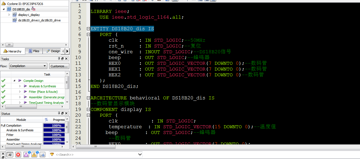Close the Tasks panel

coord(66,59)
